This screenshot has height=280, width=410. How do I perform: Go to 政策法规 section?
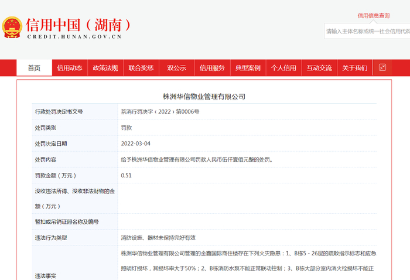(x=105, y=68)
